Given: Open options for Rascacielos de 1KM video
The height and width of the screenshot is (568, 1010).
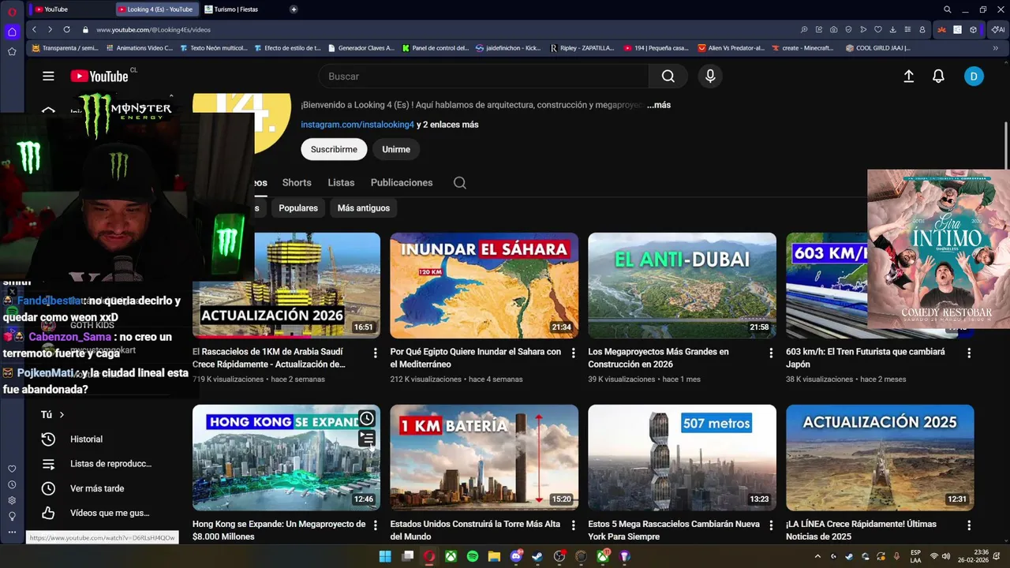Looking at the screenshot, I should tap(376, 353).
